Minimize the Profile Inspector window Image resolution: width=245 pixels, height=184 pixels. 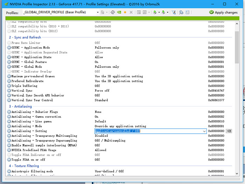[212, 4]
